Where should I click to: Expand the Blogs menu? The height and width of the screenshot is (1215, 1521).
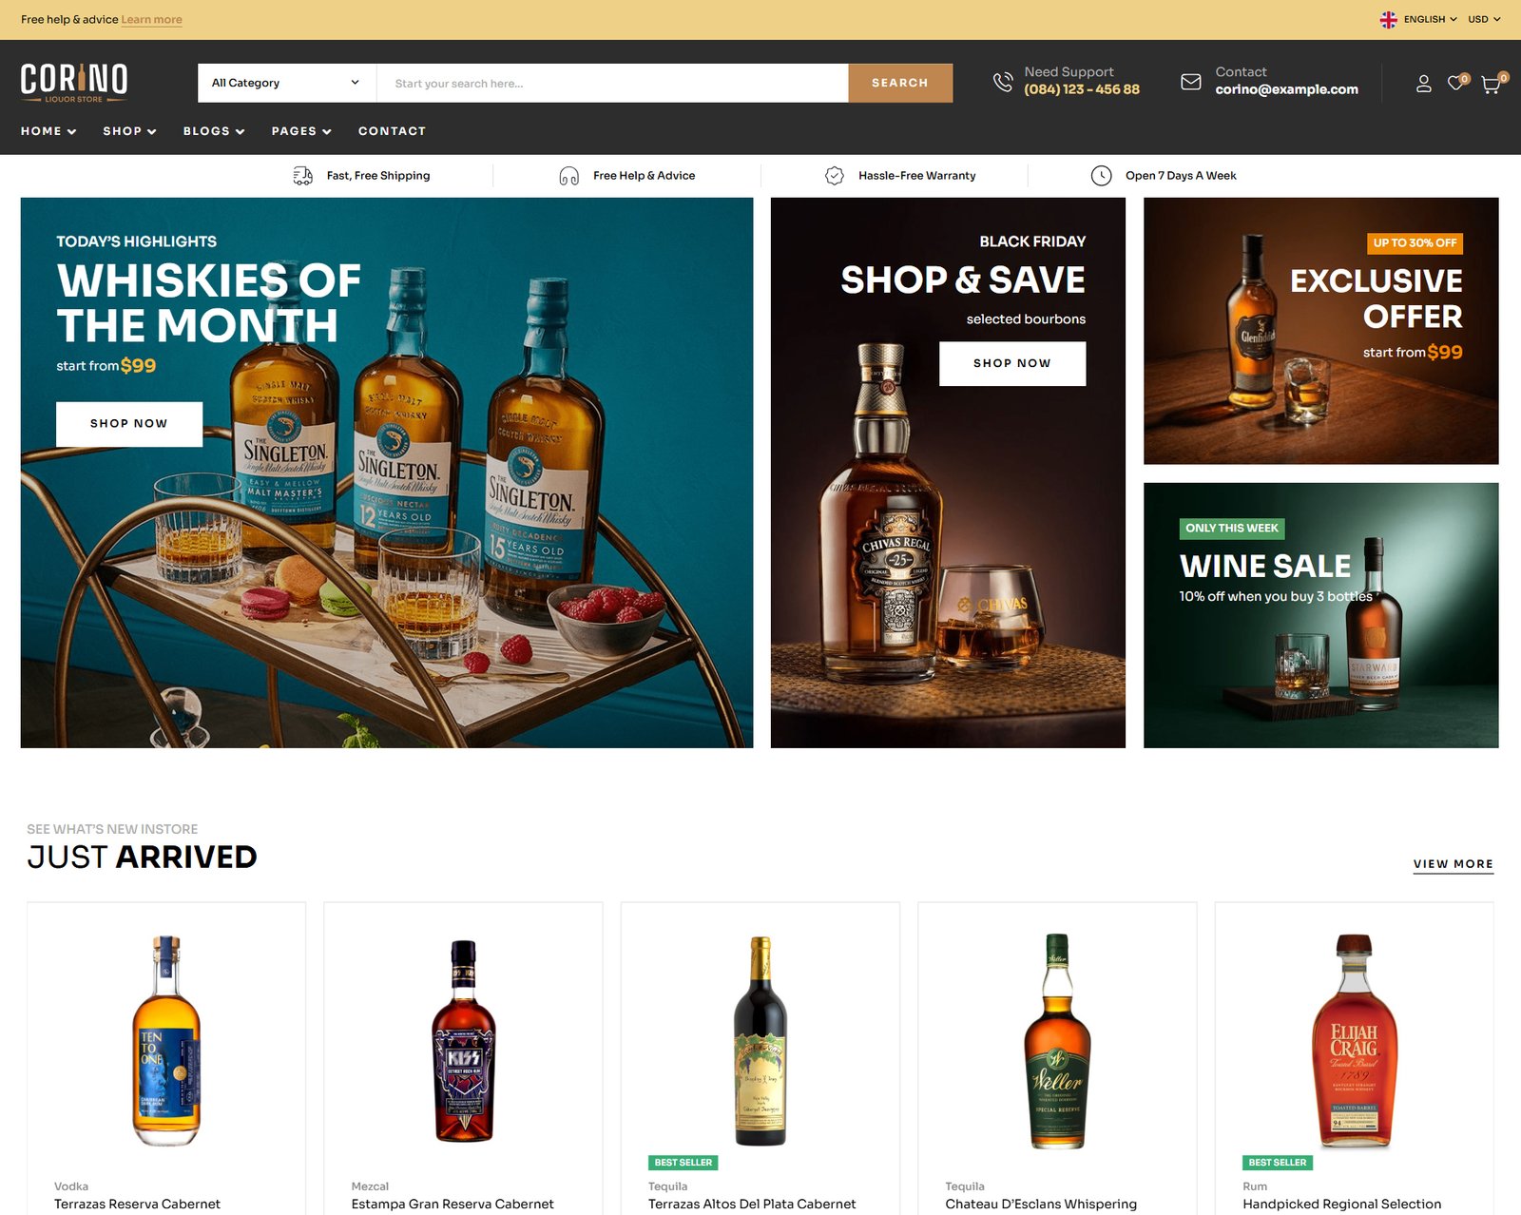click(214, 131)
